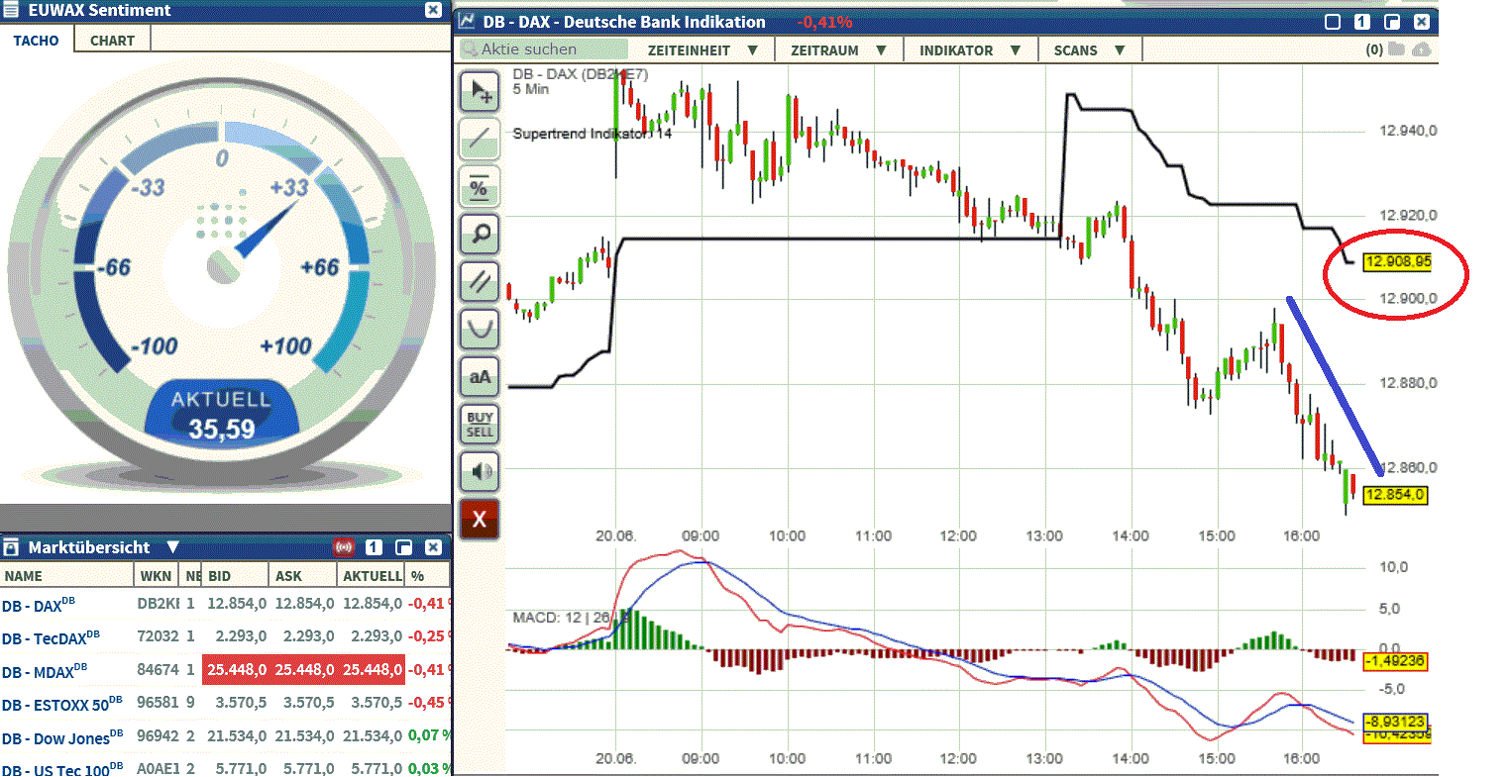The image size is (1511, 777).
Task: Click the folder icon in chart header
Action: point(1397,49)
